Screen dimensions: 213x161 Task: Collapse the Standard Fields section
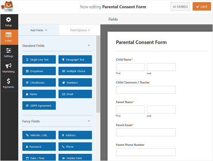point(89,46)
